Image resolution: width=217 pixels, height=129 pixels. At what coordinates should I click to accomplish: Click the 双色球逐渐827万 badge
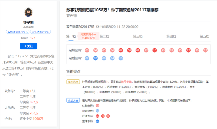(18, 32)
